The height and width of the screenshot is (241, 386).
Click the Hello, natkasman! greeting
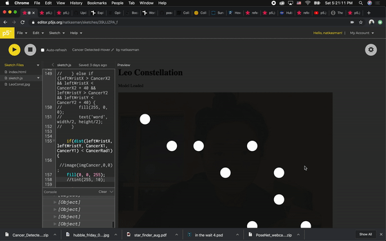pyautogui.click(x=327, y=33)
